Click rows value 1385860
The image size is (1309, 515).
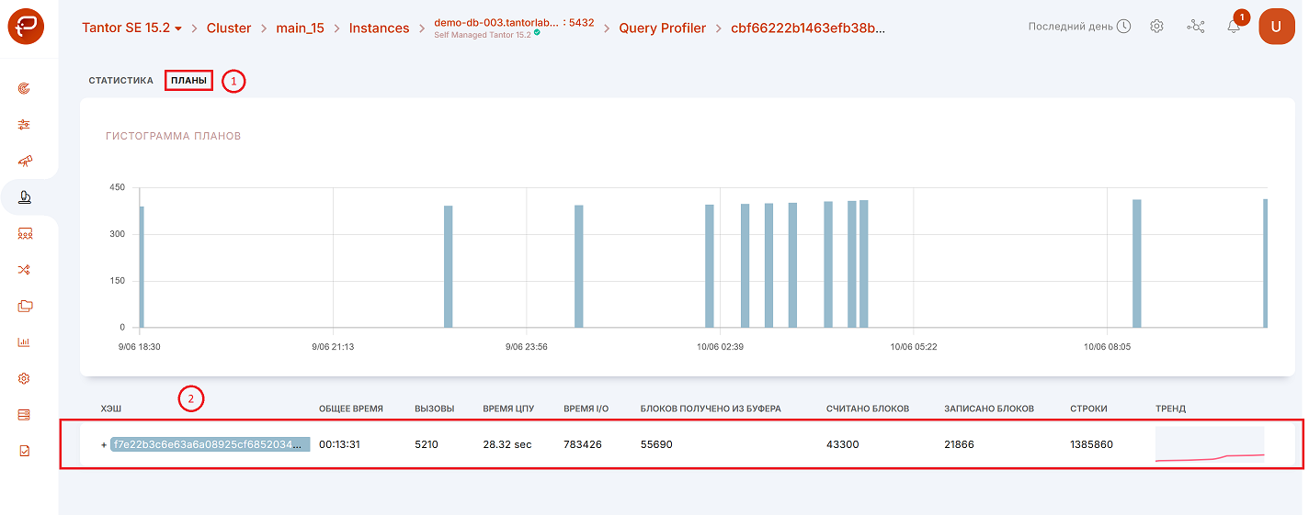[1091, 444]
